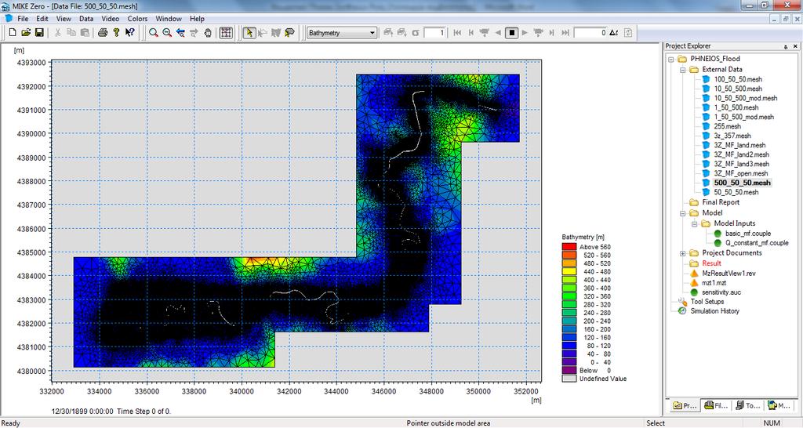Select the Zoom Out magnifier
This screenshot has height=428, width=803.
[167, 33]
